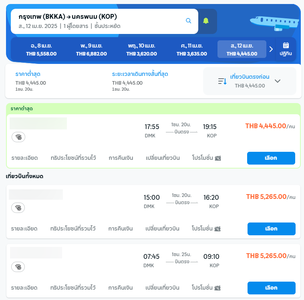Expand the เที่ยวบินตรงก่อน sort dropdown chevron
Screen dimensions: 304x300
[278, 81]
